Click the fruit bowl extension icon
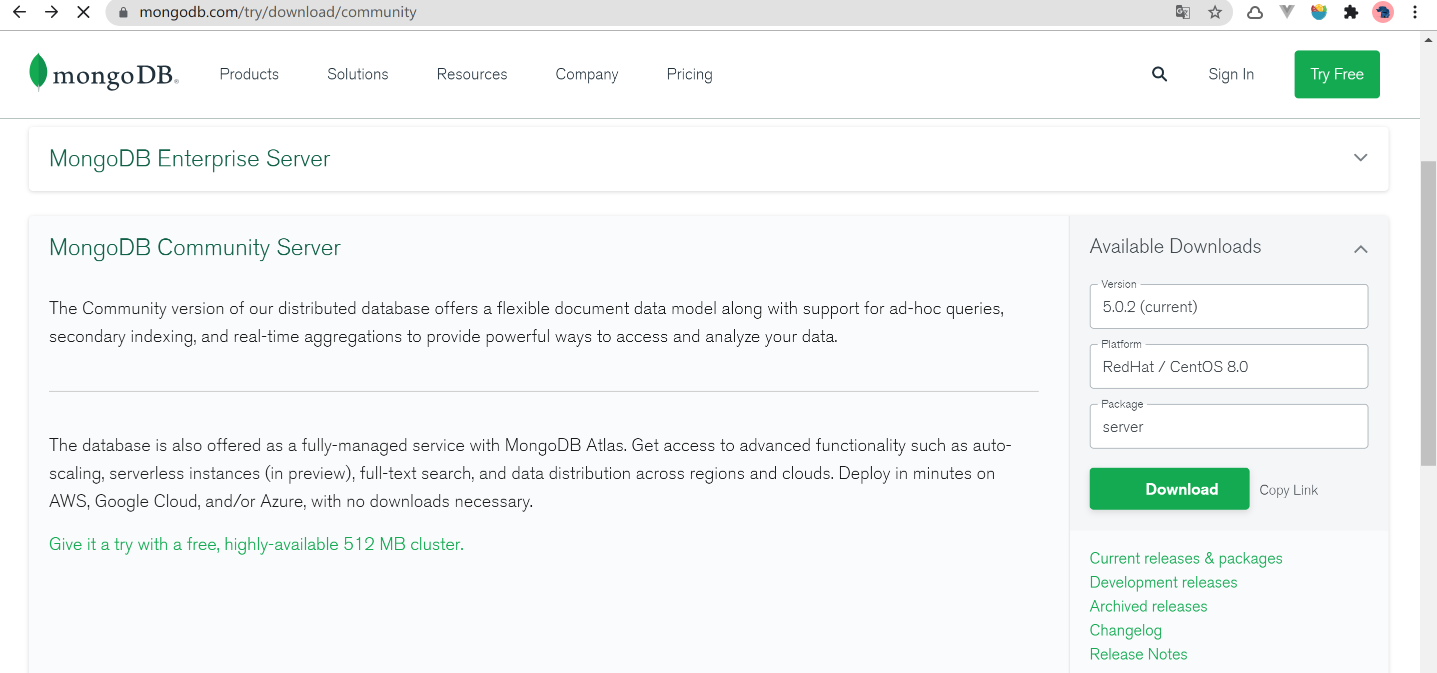This screenshot has height=673, width=1437. [1319, 12]
